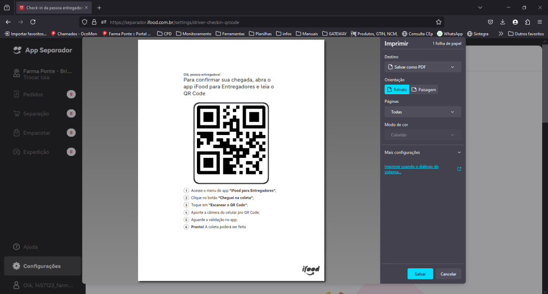Close the Check-in da pessoa entregadora tab
This screenshot has width=548, height=294.
[86, 7]
